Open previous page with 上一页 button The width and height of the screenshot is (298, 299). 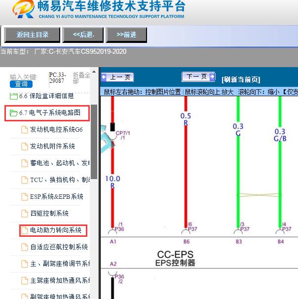click(x=117, y=77)
